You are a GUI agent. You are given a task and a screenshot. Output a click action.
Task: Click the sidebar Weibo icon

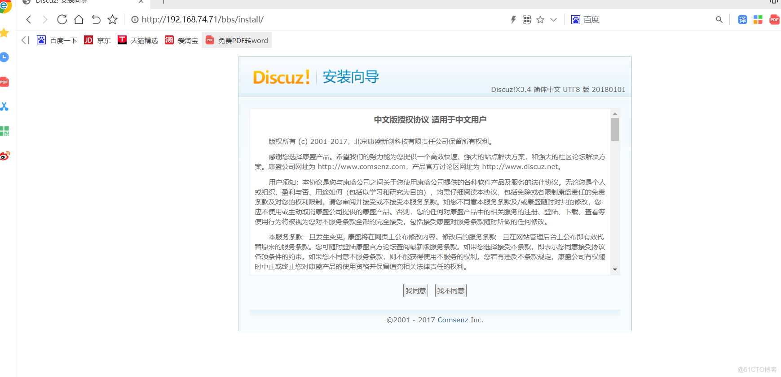[4, 156]
